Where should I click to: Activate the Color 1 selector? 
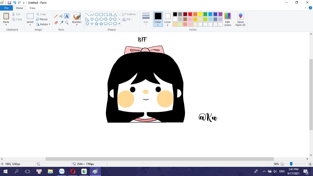[x=158, y=19]
